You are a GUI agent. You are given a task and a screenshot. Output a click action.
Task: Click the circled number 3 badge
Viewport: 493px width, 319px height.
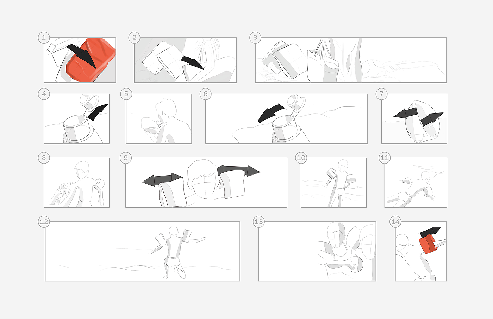tap(255, 37)
